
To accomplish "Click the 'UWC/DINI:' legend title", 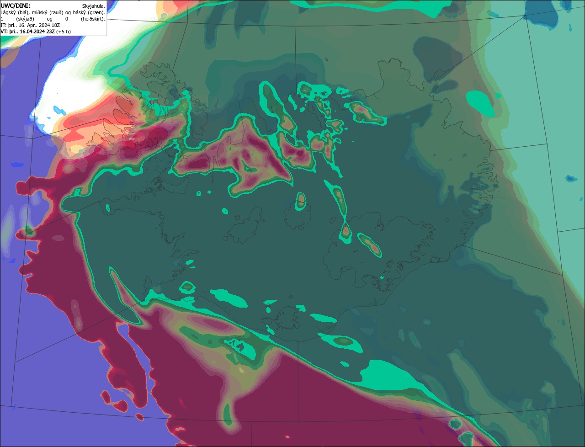I will (x=15, y=5).
